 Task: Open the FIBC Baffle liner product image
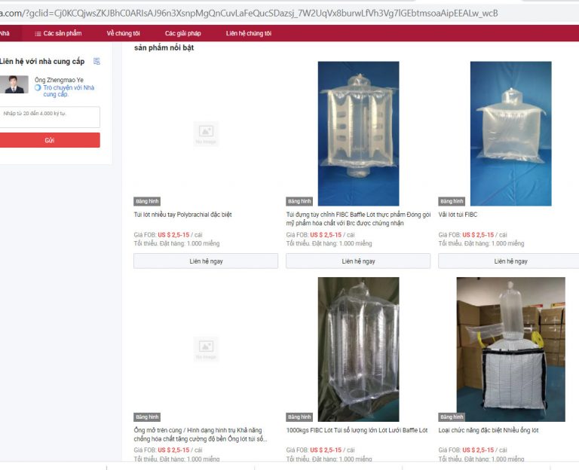358,133
